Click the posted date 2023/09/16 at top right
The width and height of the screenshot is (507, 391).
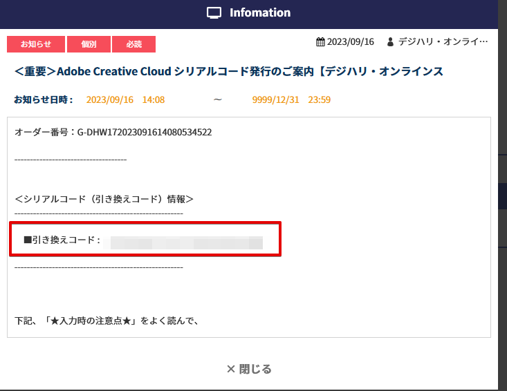350,42
